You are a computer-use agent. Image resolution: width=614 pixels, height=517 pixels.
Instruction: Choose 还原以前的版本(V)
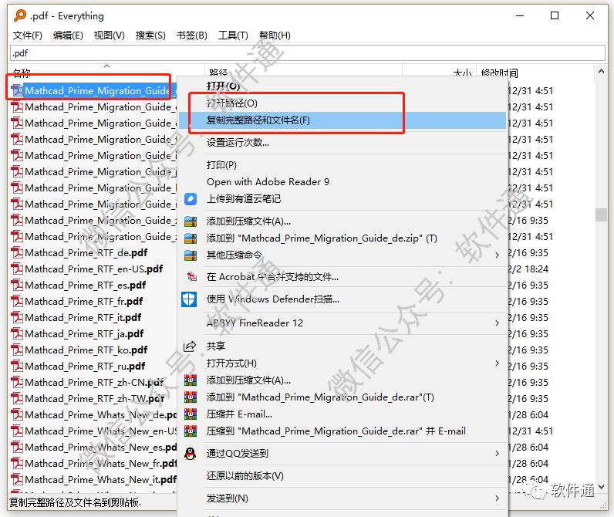(245, 476)
